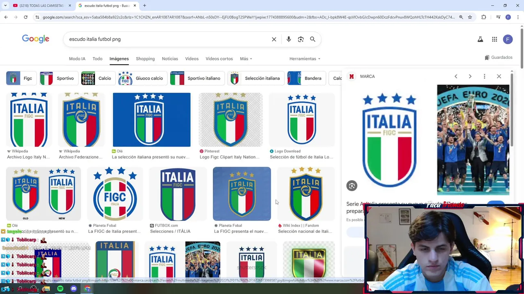Select the Imágenes tab
The image size is (524, 294).
[119, 59]
